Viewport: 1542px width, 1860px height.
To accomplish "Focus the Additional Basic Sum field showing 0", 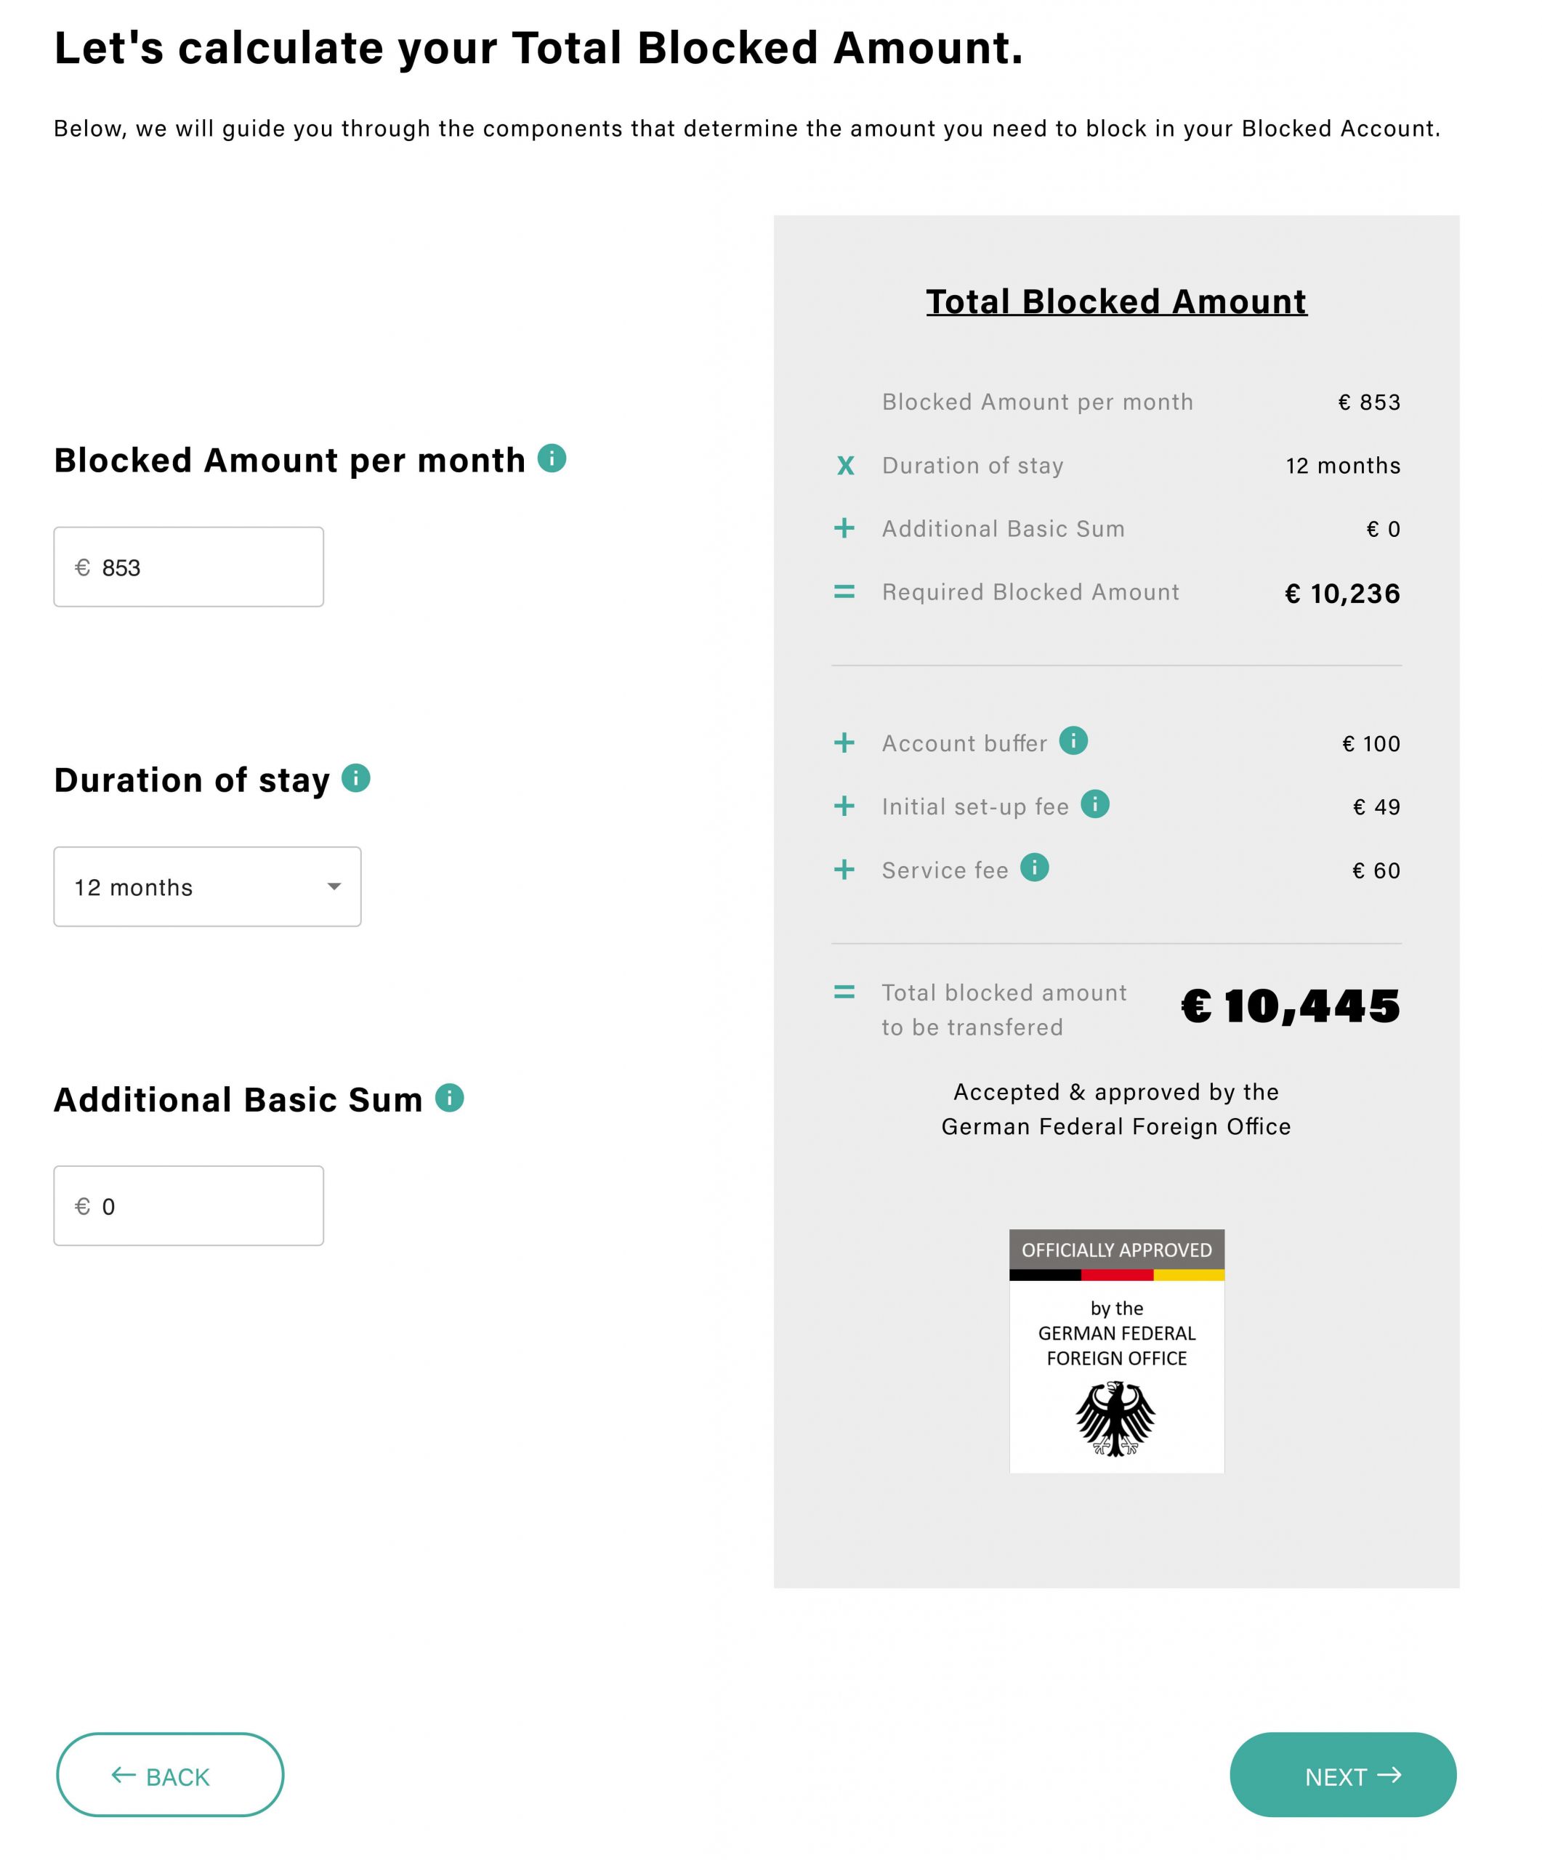I will tap(189, 1205).
